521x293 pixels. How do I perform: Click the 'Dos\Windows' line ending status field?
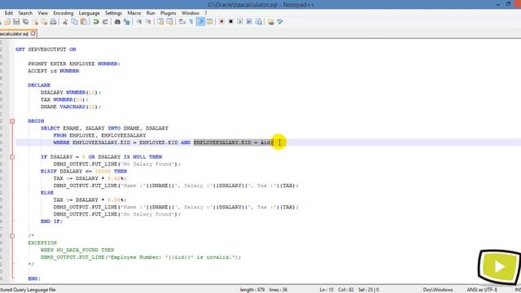point(438,290)
